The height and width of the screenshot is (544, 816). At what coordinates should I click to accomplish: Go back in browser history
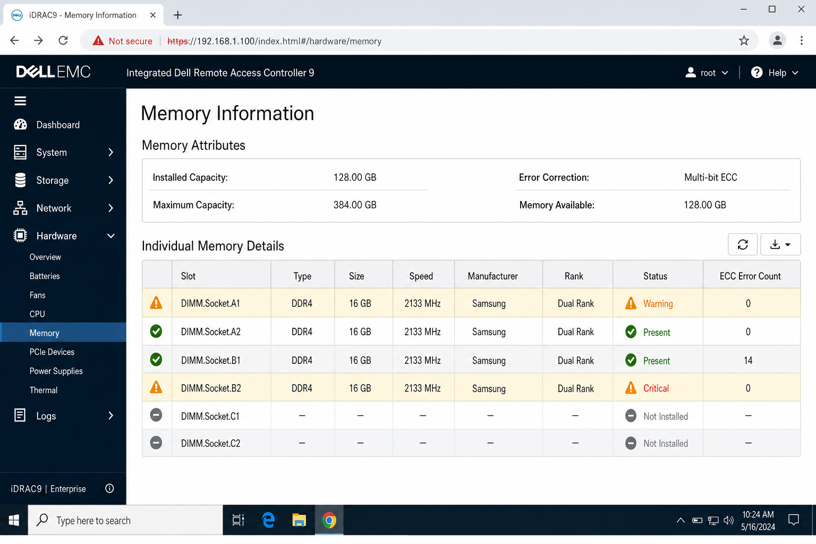(15, 40)
